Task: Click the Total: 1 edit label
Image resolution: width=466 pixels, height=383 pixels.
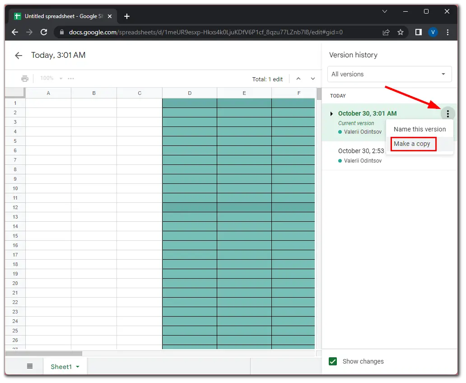Action: (x=267, y=79)
